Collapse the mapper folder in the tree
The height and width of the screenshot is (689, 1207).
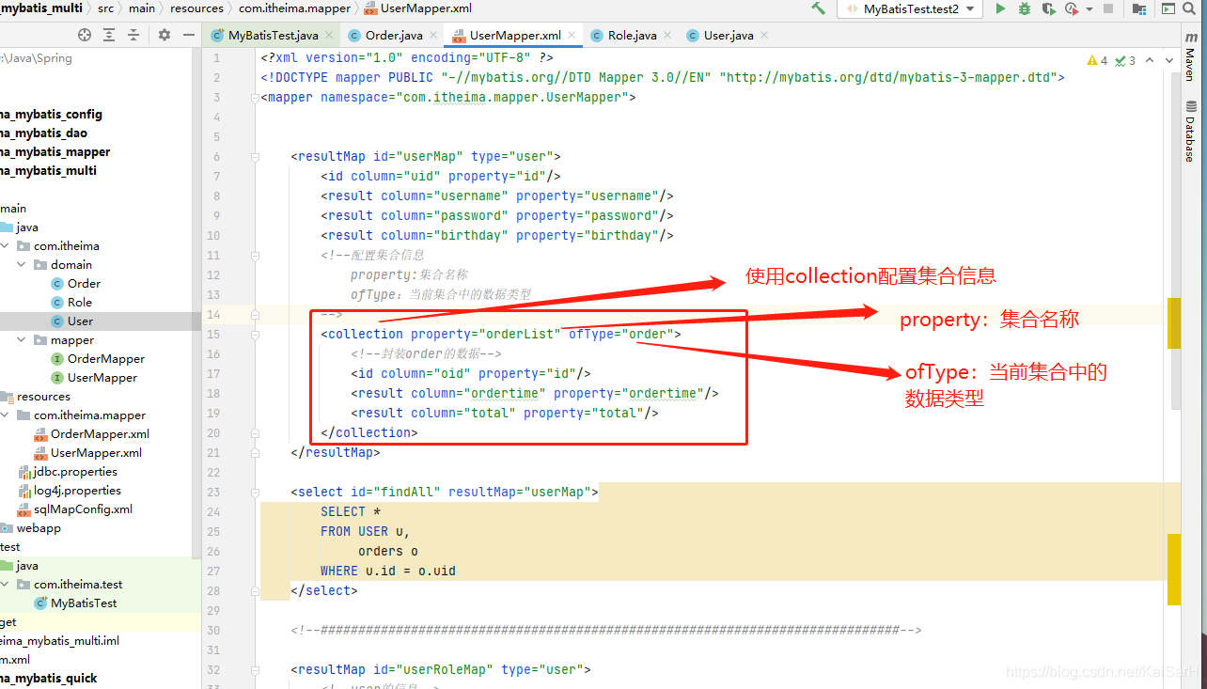[21, 339]
